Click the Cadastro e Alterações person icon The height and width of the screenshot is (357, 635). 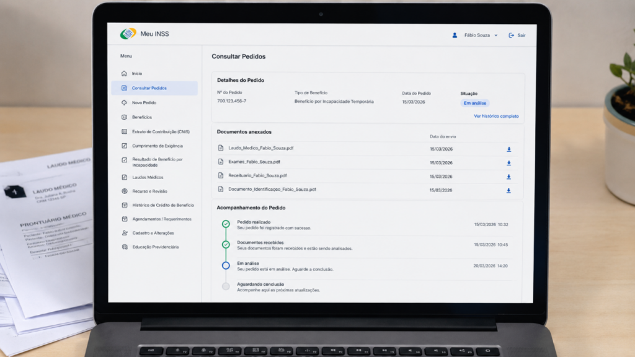pyautogui.click(x=124, y=233)
